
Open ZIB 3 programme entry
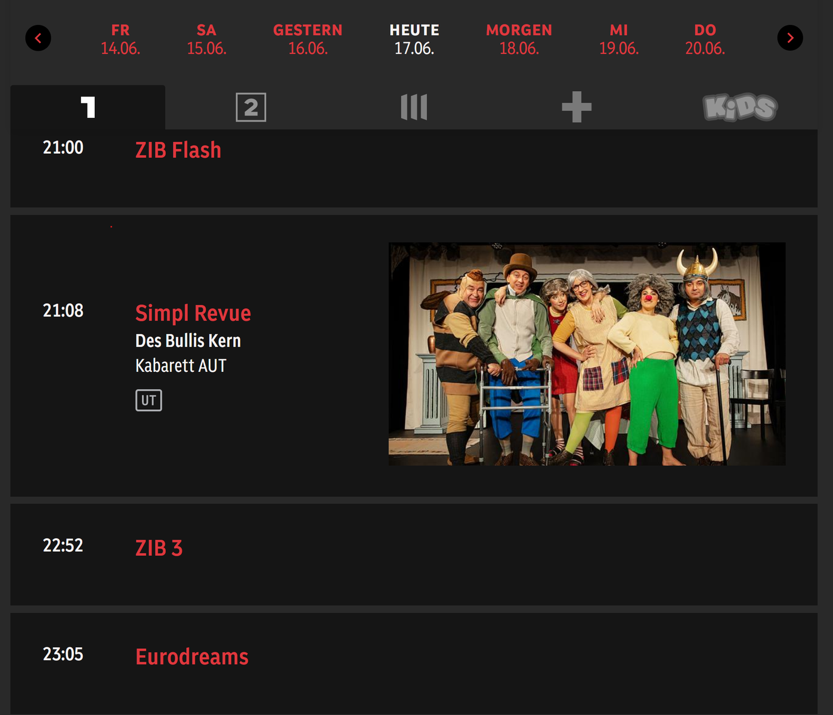pyautogui.click(x=414, y=555)
